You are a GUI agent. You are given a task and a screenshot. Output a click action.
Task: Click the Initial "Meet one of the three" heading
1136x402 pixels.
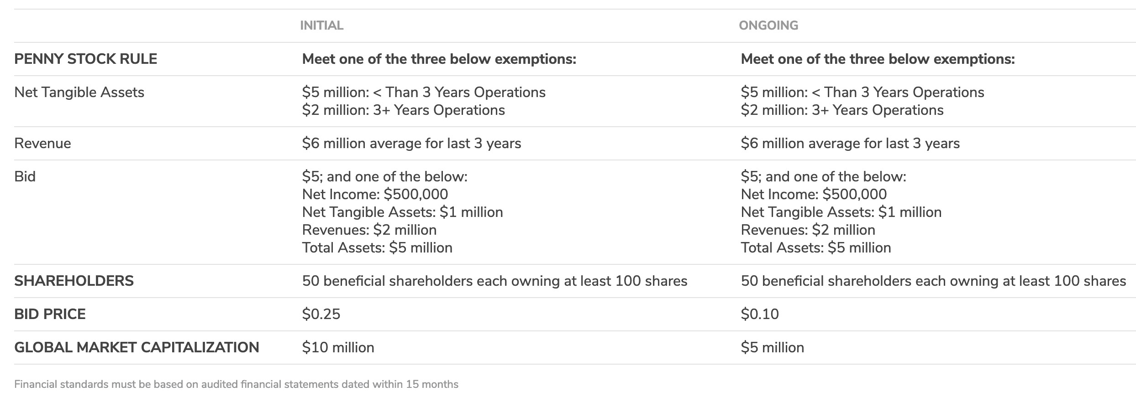tap(439, 59)
